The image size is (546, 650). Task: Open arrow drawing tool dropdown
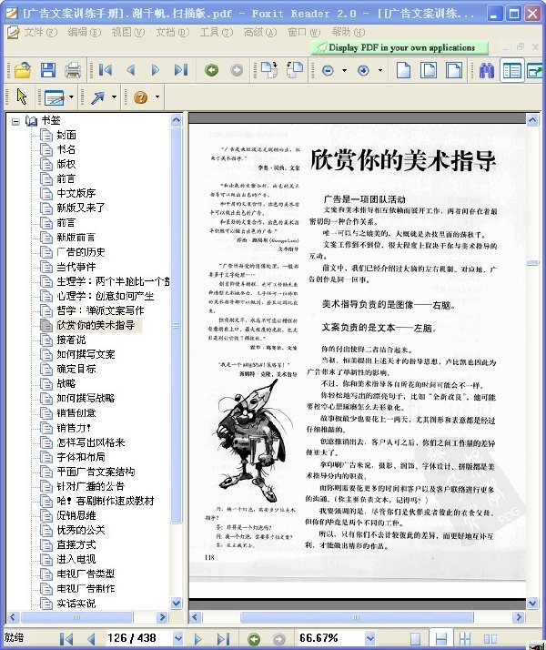point(114,97)
